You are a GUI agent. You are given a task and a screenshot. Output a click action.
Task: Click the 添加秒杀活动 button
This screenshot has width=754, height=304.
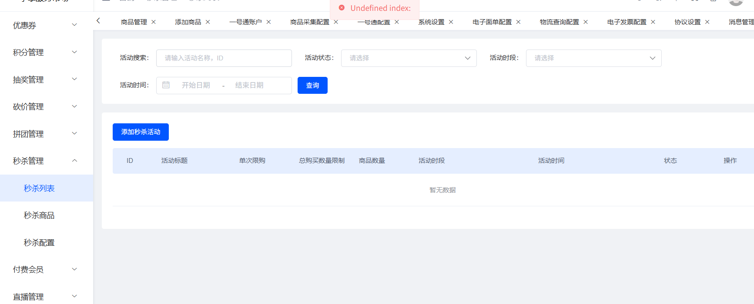coord(141,132)
